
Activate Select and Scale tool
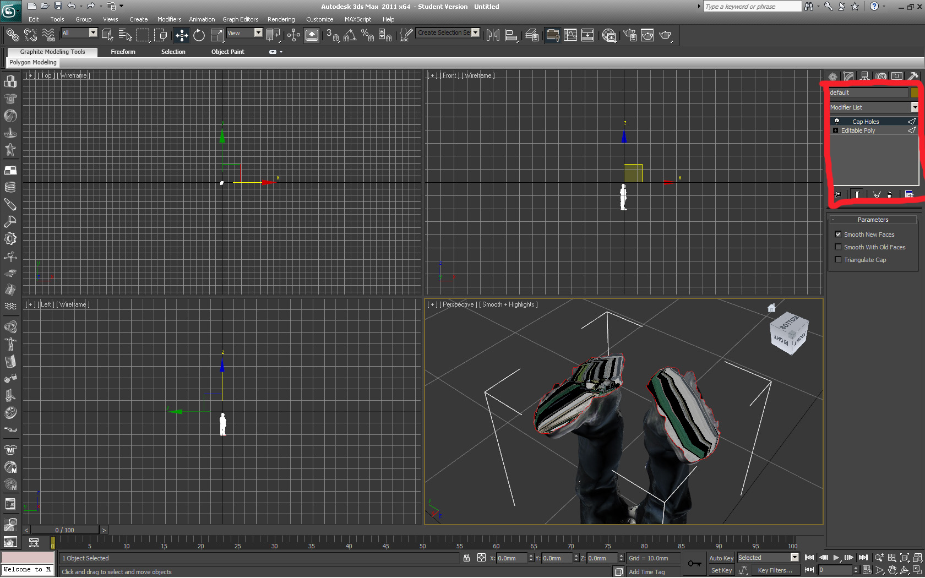217,35
